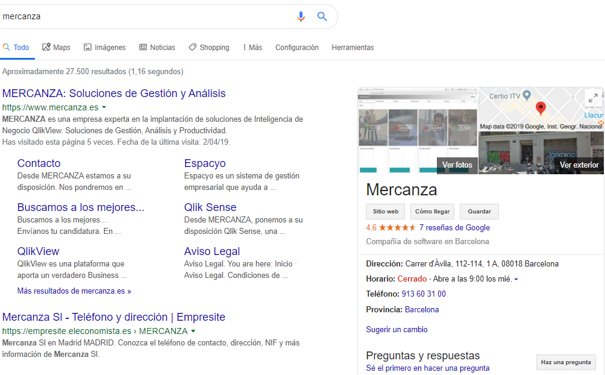This screenshot has width=605, height=375.
Task: Open Configuración menu
Action: (x=296, y=47)
